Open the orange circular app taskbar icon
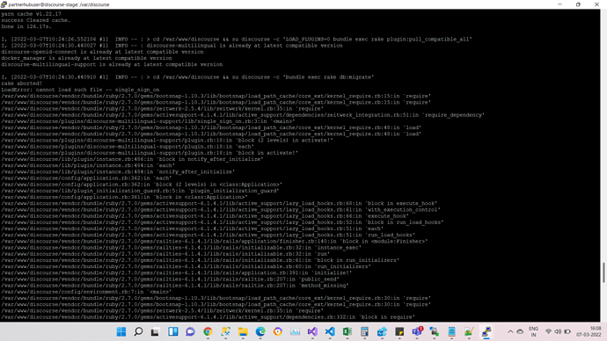 pyautogui.click(x=278, y=331)
